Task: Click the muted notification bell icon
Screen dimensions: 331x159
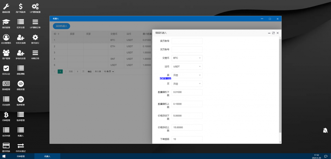Action: pos(325,130)
